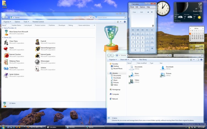Click Parental Controls in Games toolbar
Image resolution: width=207 pixels, height=129 pixels.
pos(38,22)
